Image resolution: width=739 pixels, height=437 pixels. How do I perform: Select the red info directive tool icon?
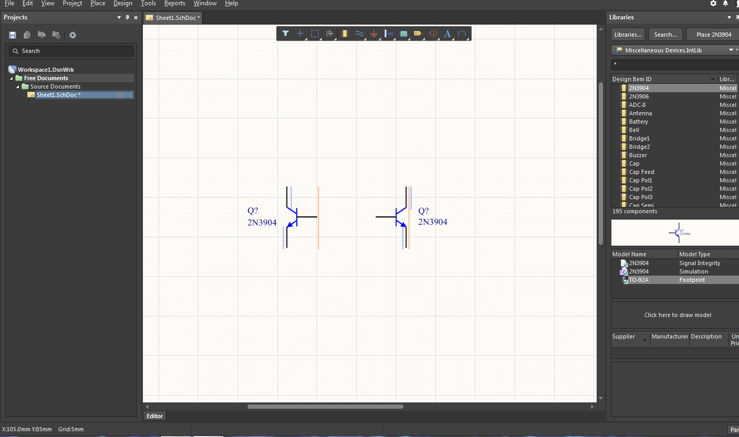433,33
